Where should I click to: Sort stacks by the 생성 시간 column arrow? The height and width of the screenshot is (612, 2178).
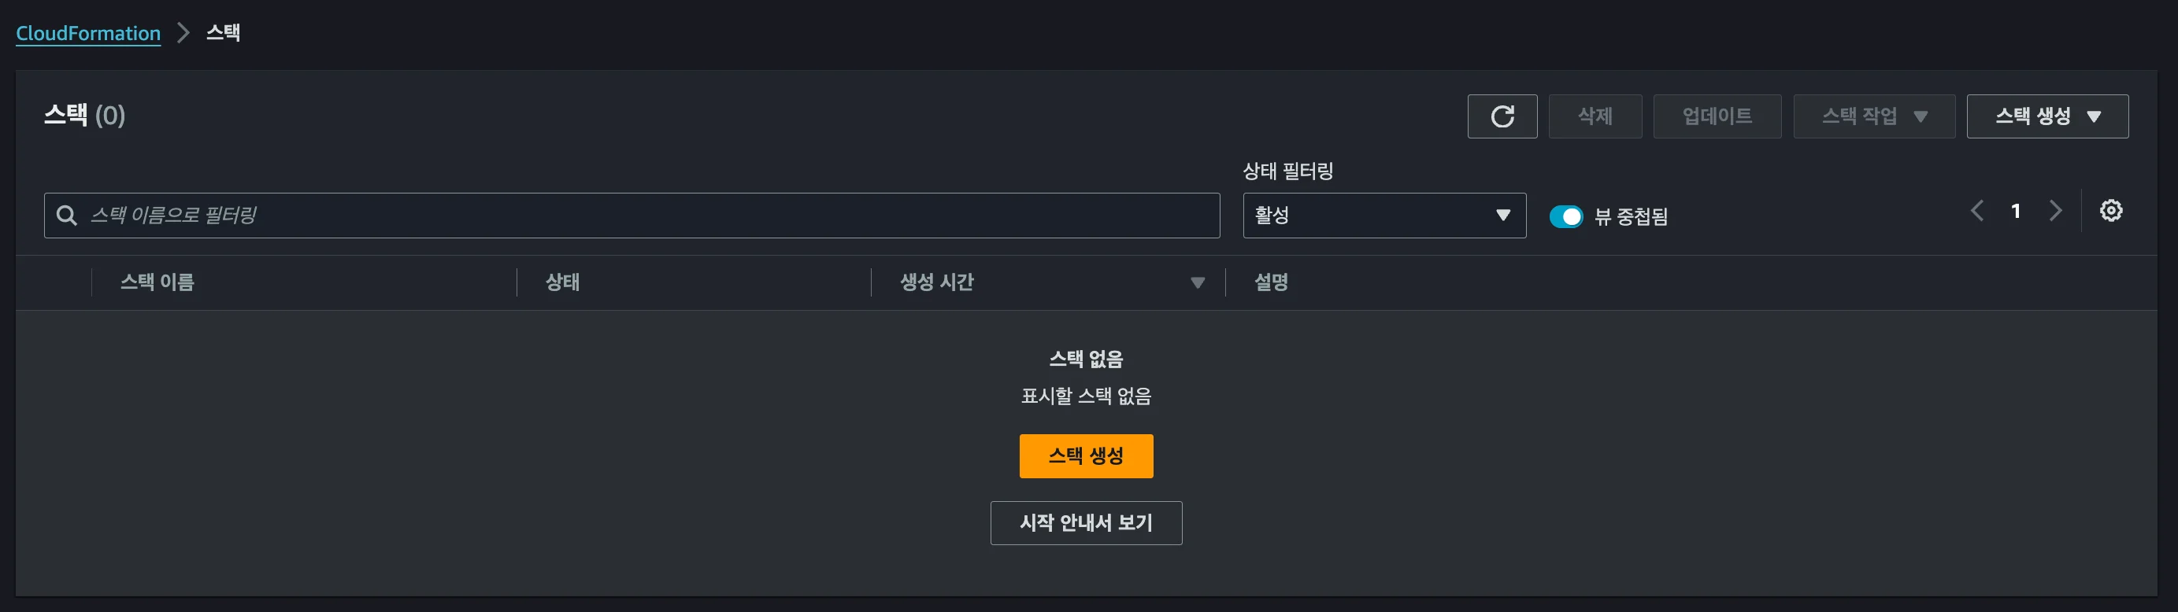(1197, 282)
